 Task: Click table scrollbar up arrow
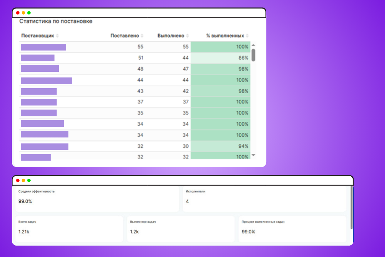[253, 45]
